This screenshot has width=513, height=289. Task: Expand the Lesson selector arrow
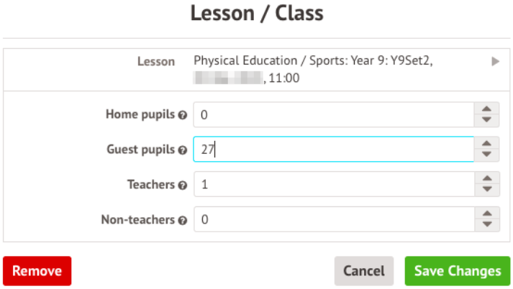click(495, 62)
